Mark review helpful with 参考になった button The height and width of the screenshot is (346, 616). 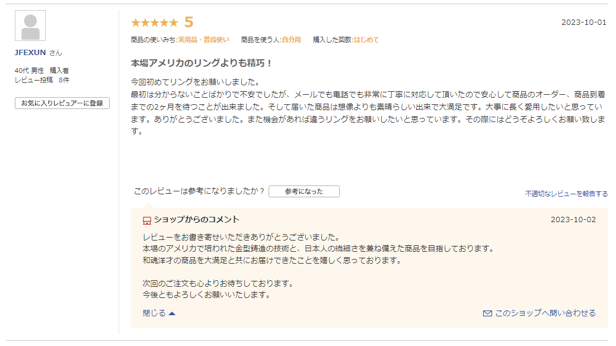[304, 191]
